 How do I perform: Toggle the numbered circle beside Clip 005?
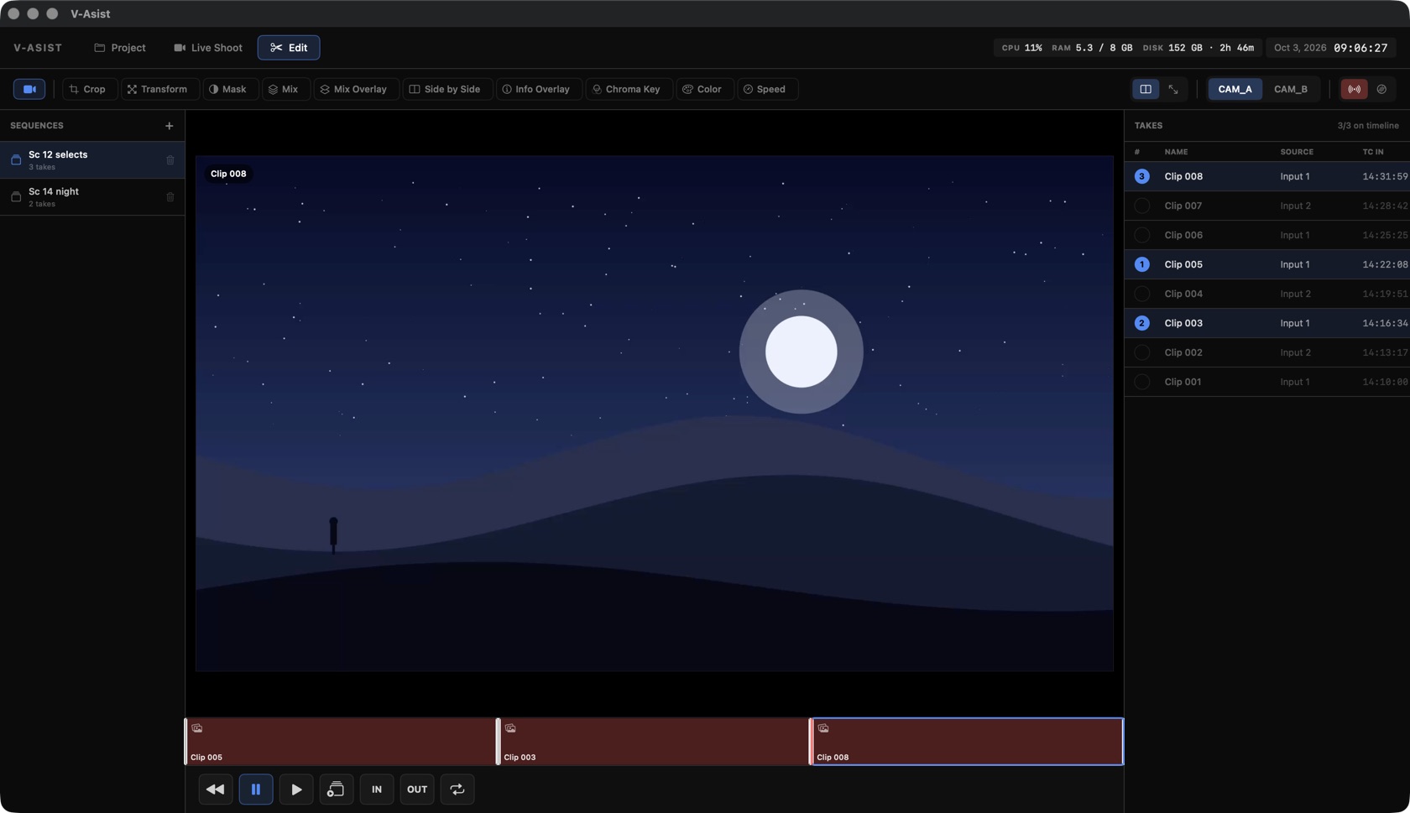(x=1141, y=264)
